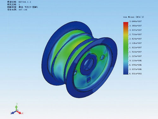Click the dark blue bottom of color scale bar
This screenshot has height=119, width=158.
coord(126,72)
